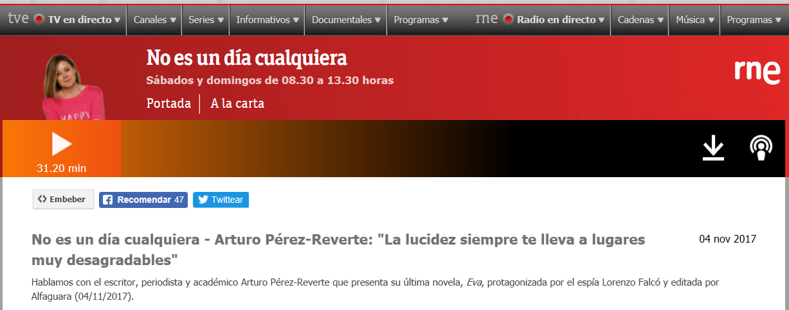The width and height of the screenshot is (789, 310).
Task: Click the episode headline about Arturo Pérez-Reverte
Action: click(338, 250)
